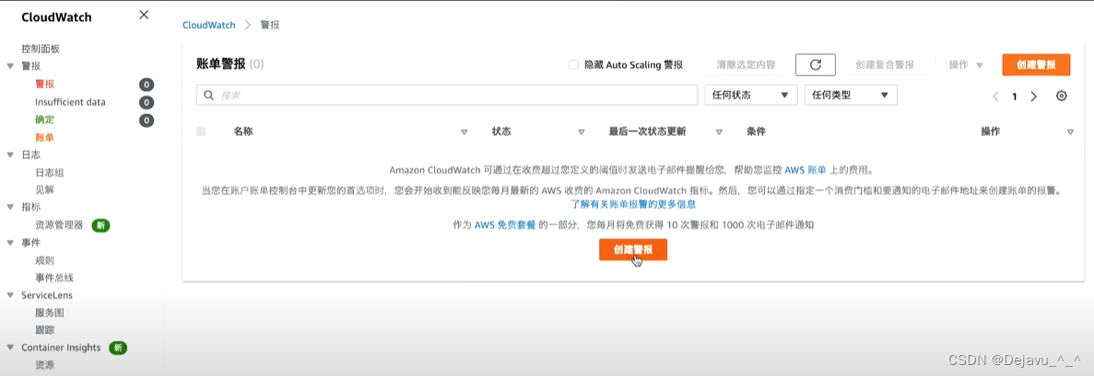The height and width of the screenshot is (376, 1094).
Task: Sort by 状态 column triangle
Action: [x=582, y=131]
